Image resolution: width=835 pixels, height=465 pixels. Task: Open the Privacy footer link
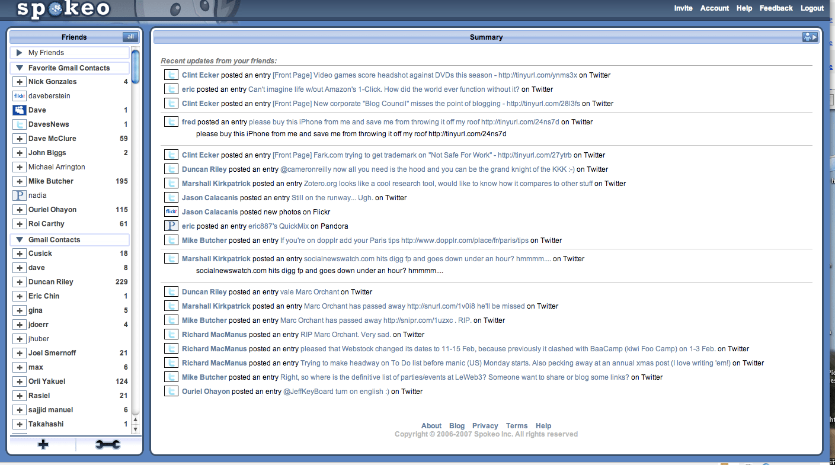pyautogui.click(x=485, y=426)
